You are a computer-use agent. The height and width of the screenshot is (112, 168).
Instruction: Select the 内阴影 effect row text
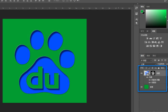154,83
